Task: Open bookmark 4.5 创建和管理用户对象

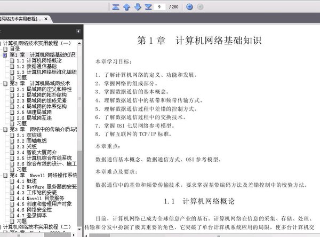Action: 44,204
